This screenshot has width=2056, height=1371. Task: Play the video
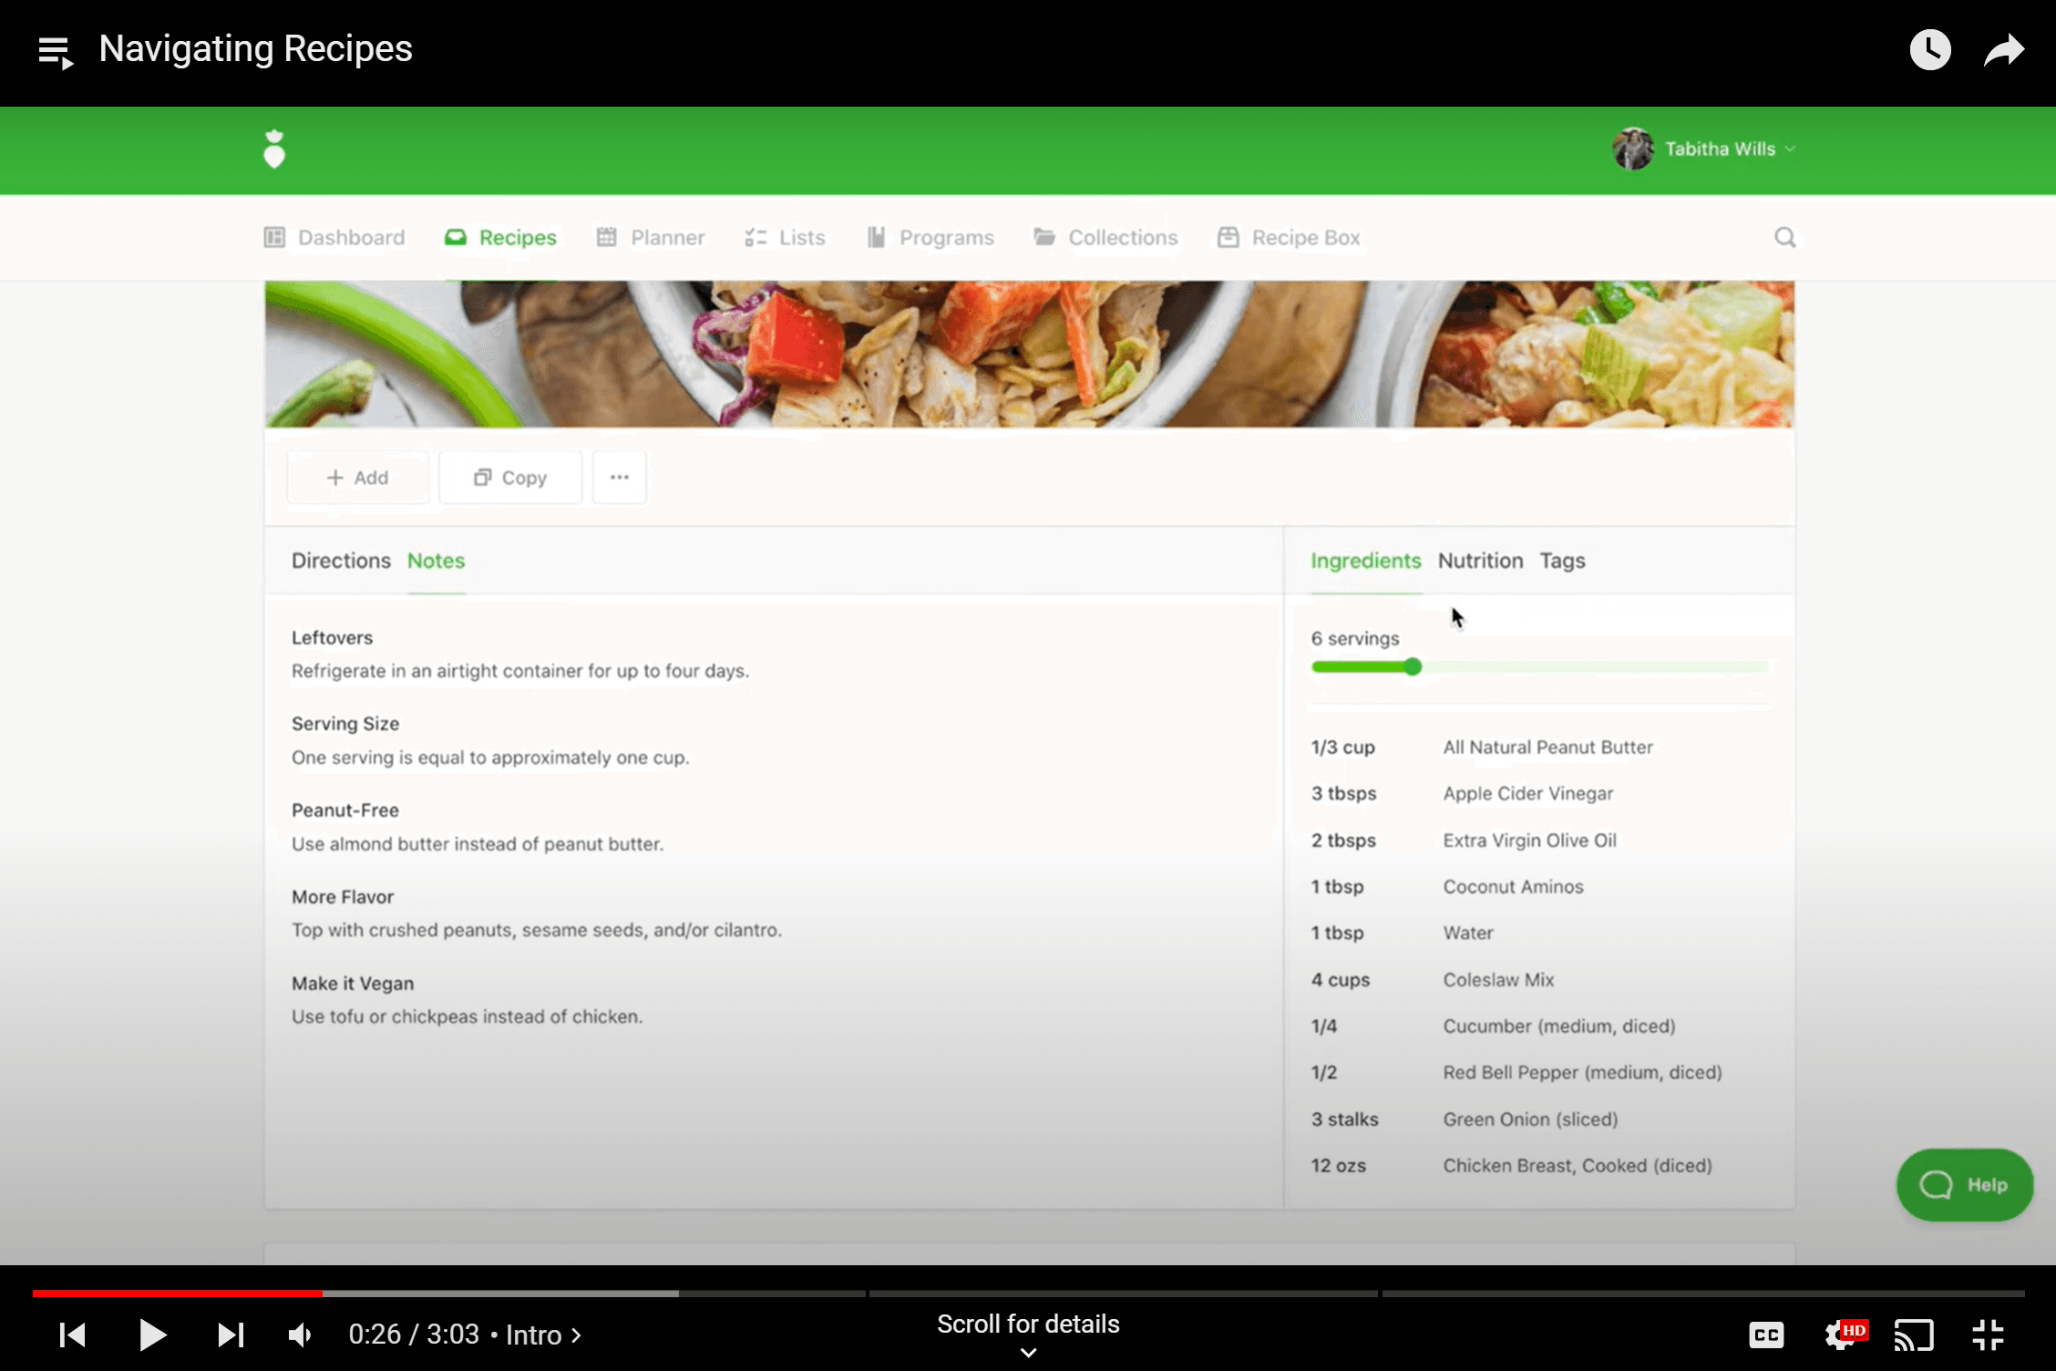point(152,1335)
